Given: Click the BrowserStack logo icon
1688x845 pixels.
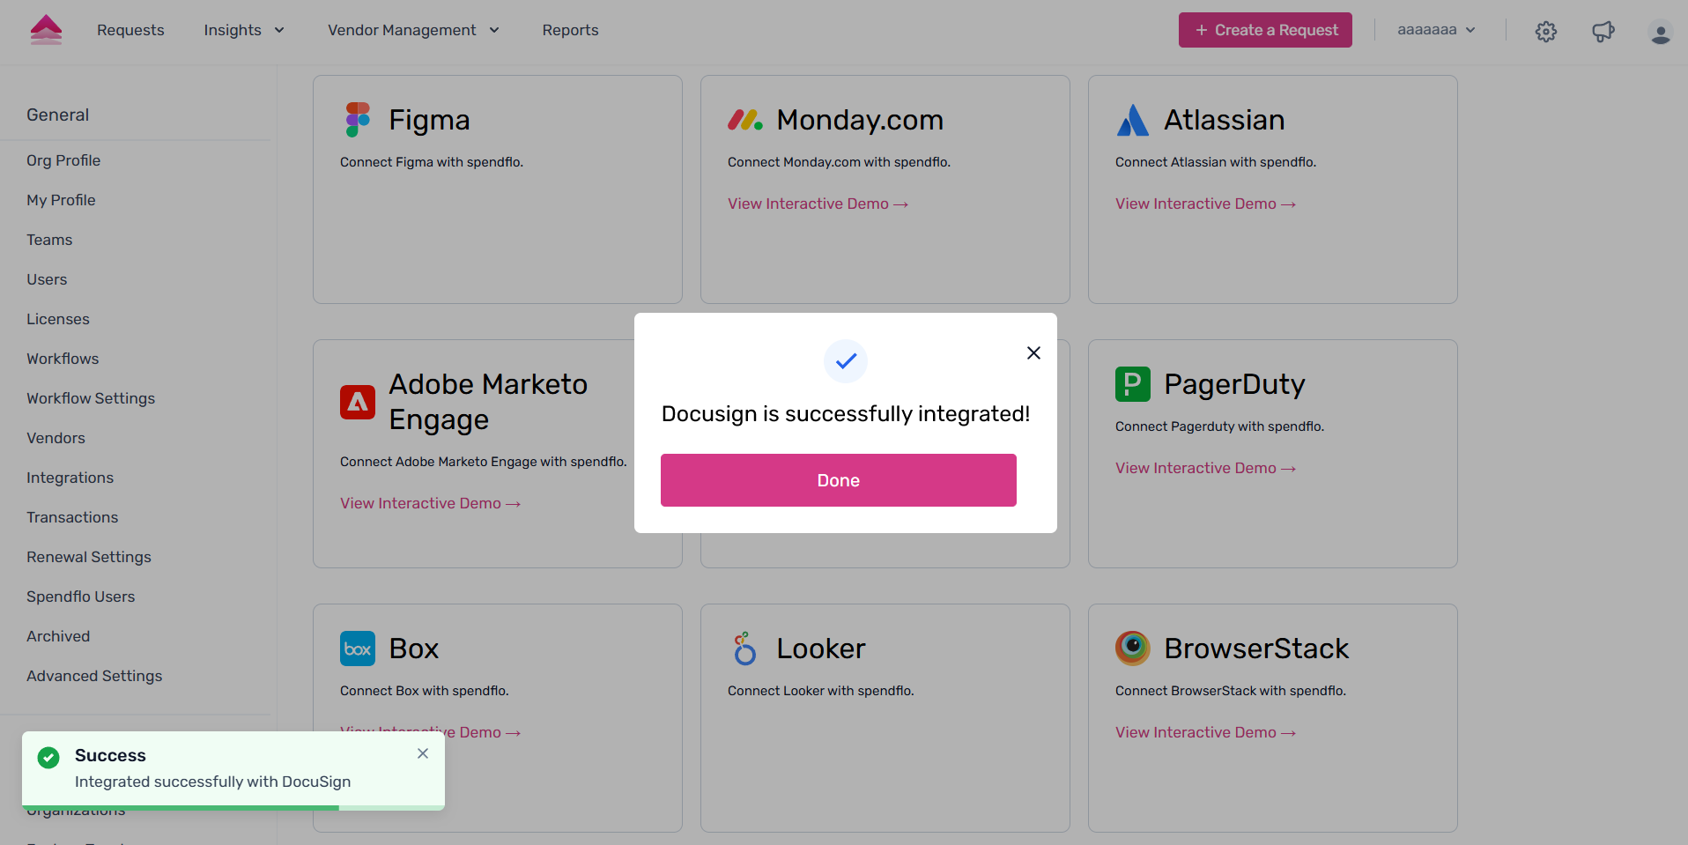Looking at the screenshot, I should click(x=1133, y=649).
